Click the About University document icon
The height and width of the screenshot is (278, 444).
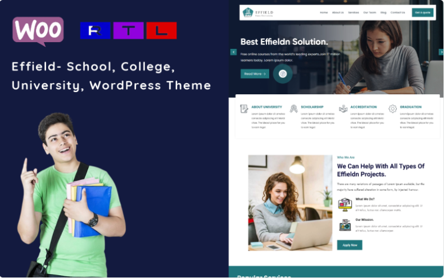(x=244, y=109)
